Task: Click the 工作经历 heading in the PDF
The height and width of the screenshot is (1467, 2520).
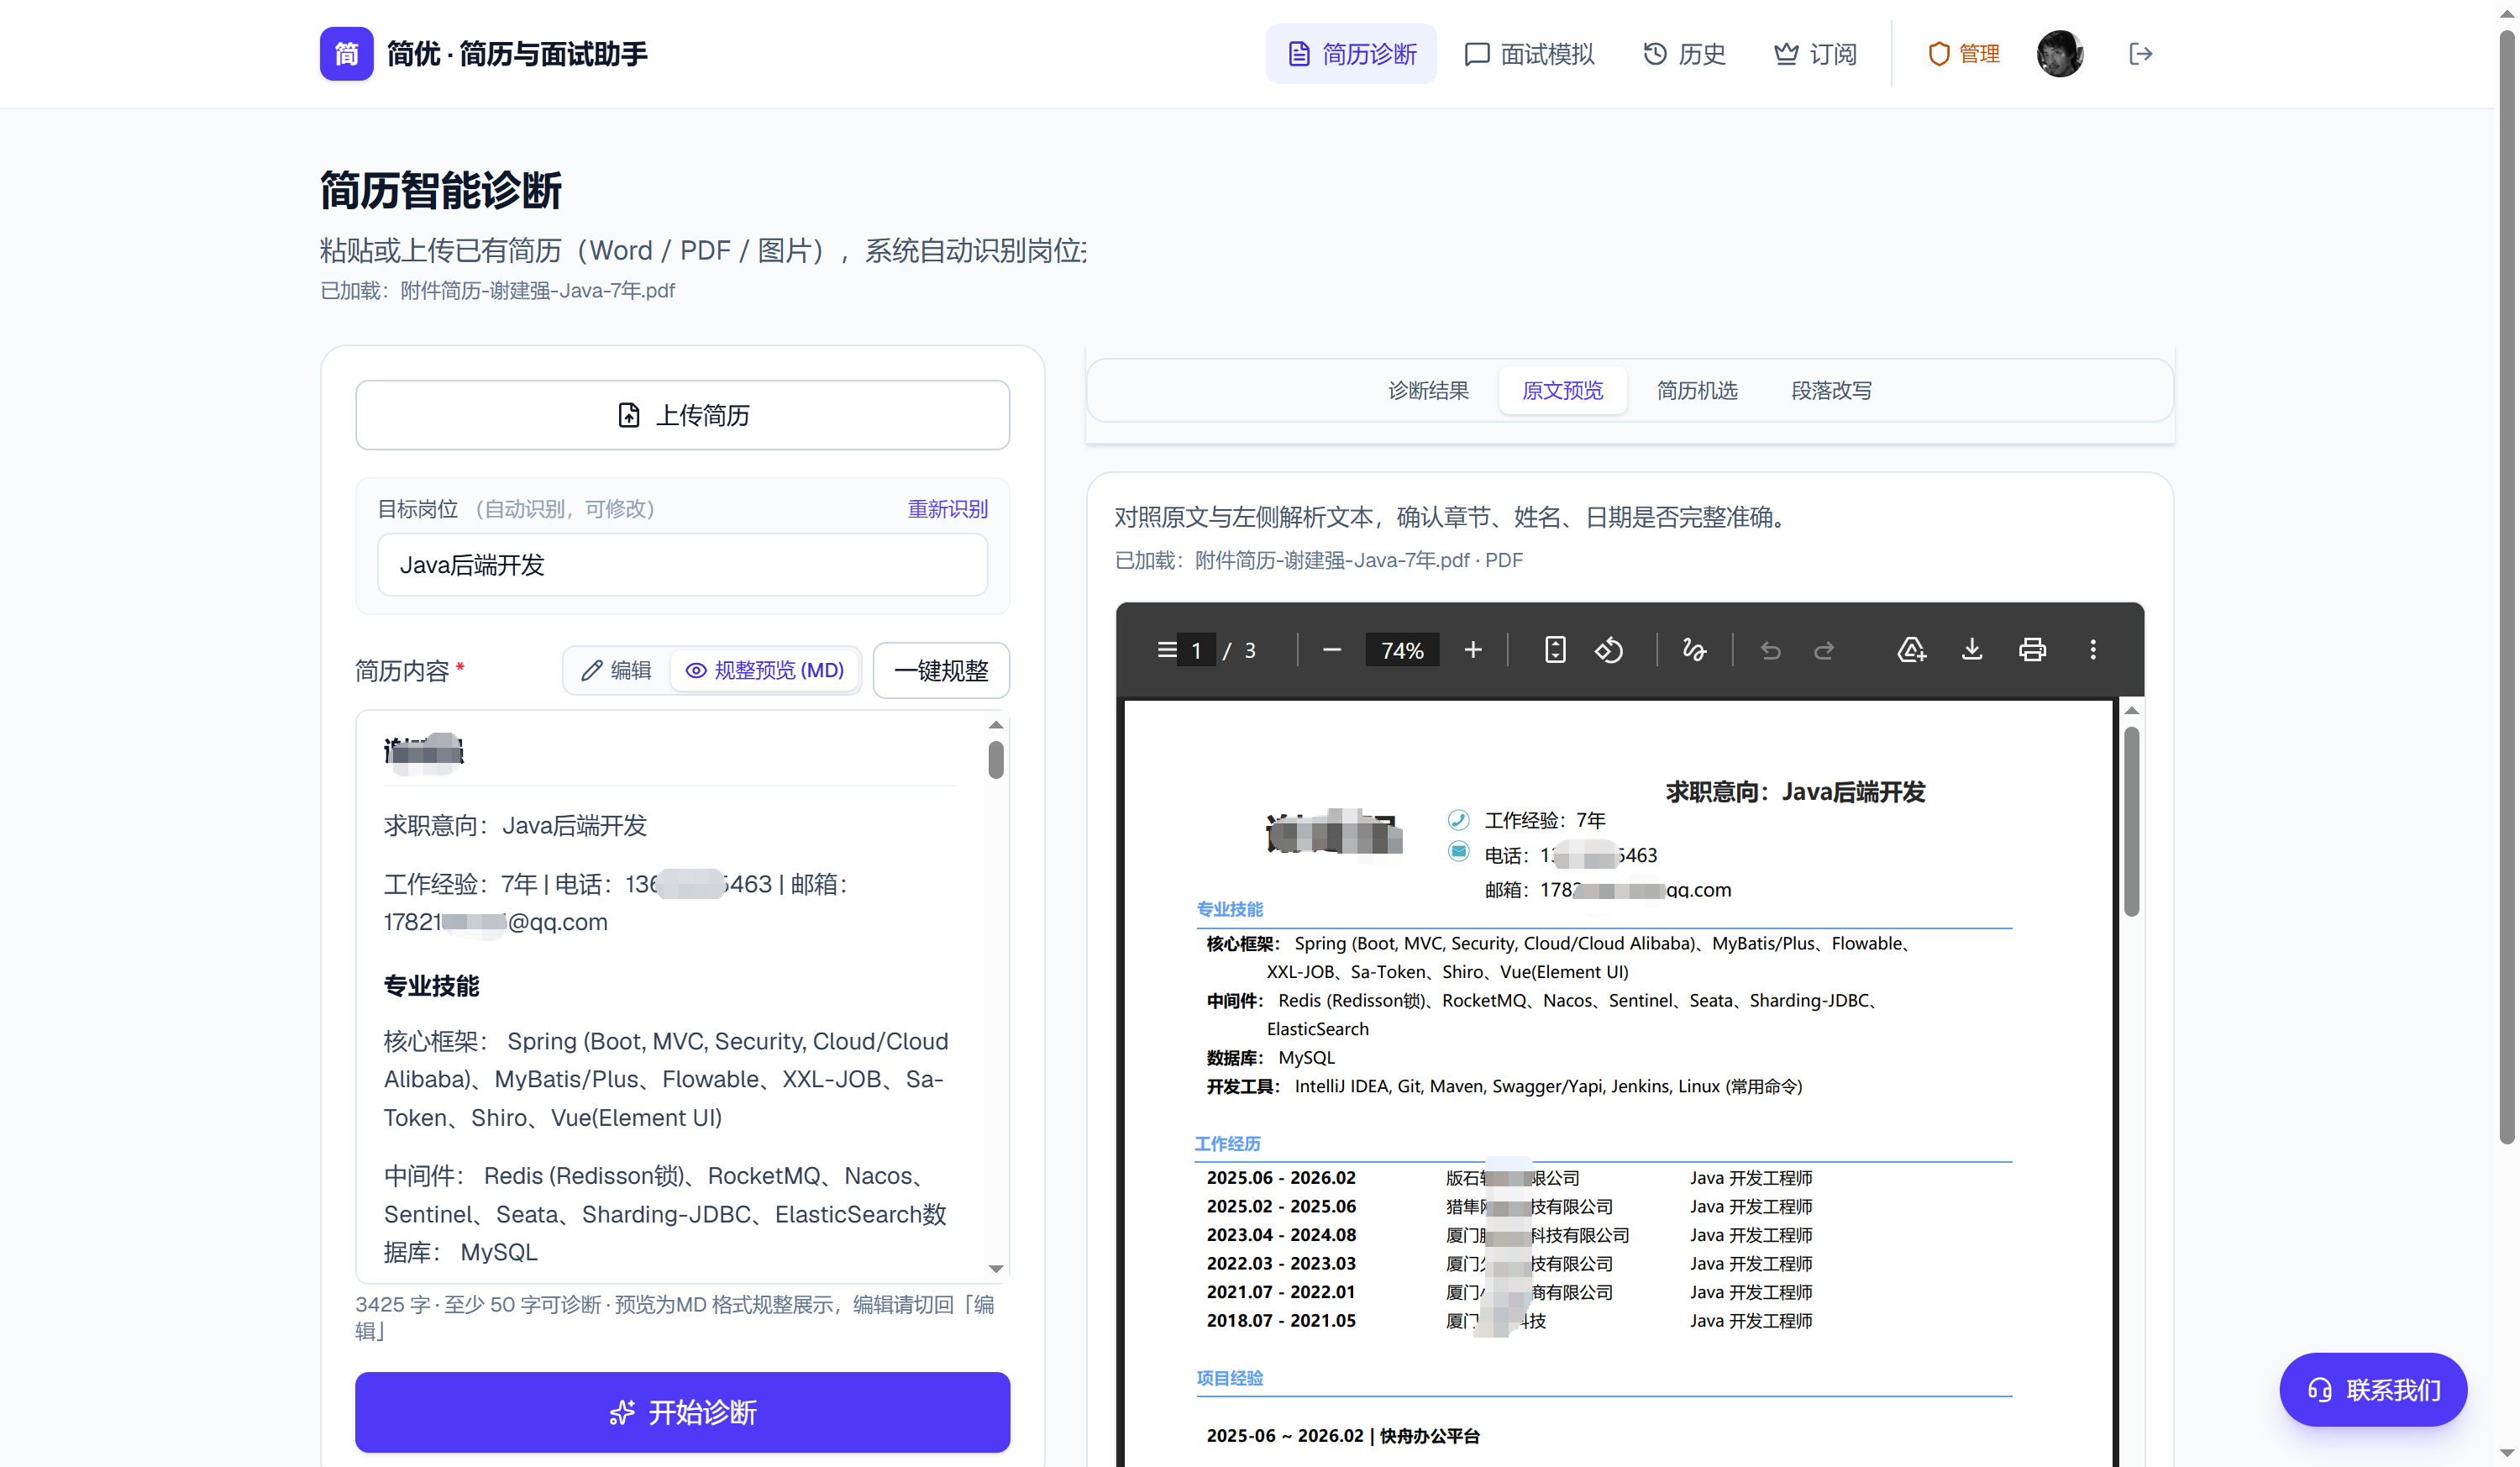Action: pos(1228,1143)
